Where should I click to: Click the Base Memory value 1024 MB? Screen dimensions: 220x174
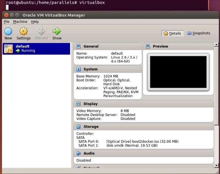pos(111,76)
